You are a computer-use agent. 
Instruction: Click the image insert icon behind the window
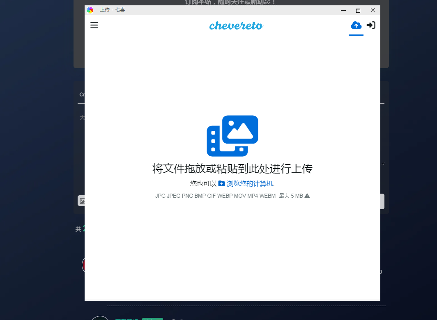tap(81, 201)
